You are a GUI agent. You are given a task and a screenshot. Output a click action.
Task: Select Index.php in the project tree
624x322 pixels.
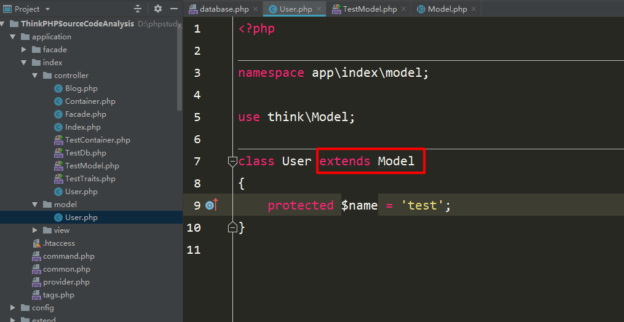click(83, 127)
